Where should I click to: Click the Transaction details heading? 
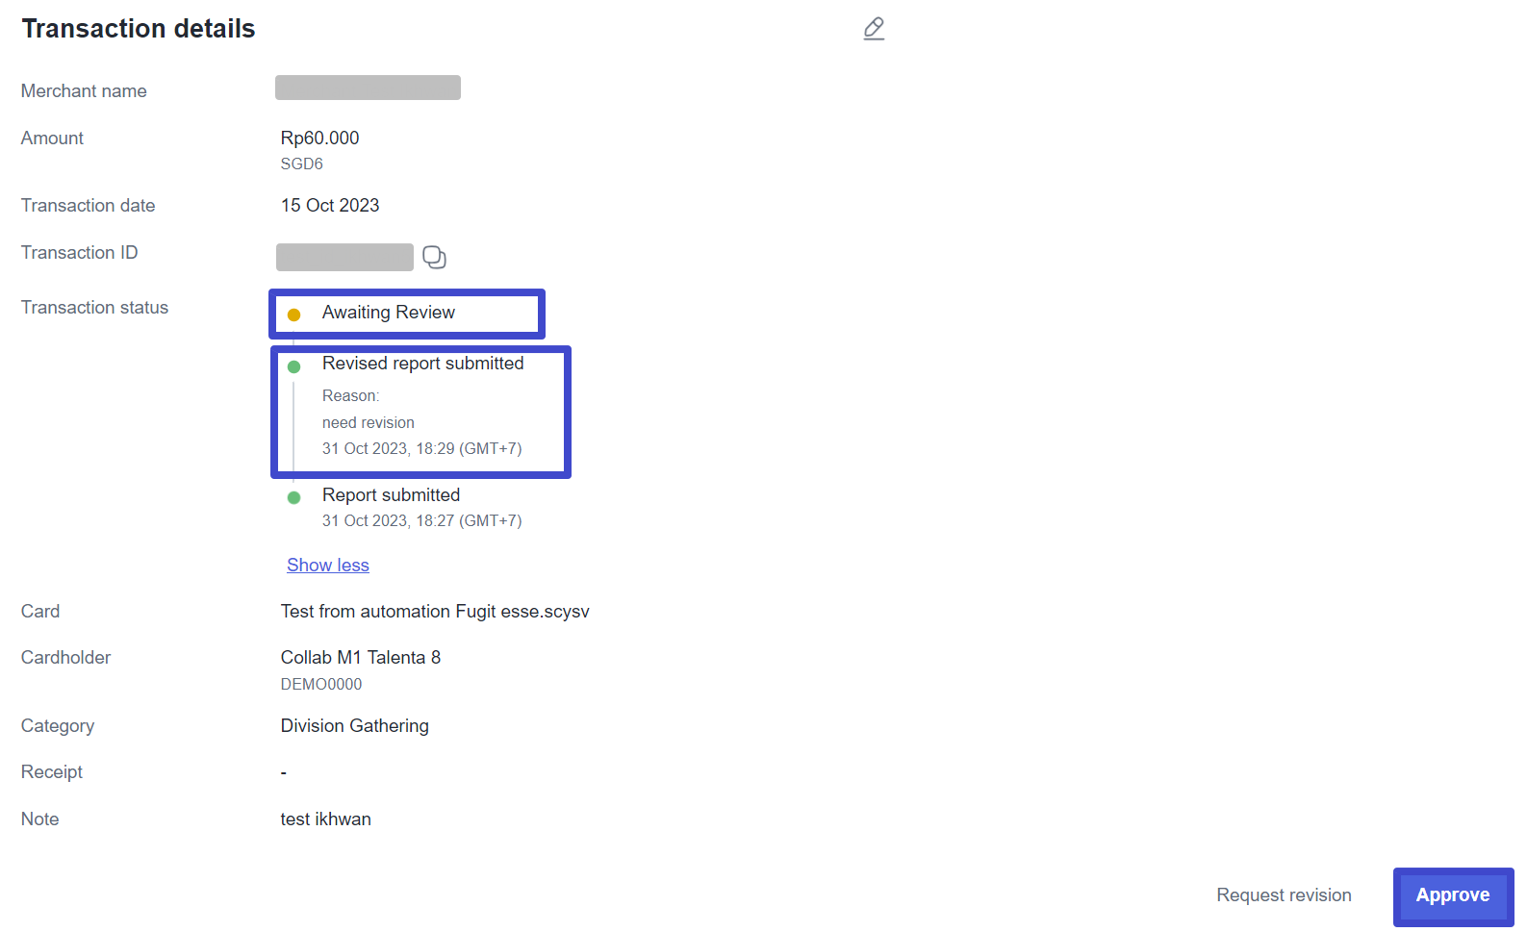point(139,29)
